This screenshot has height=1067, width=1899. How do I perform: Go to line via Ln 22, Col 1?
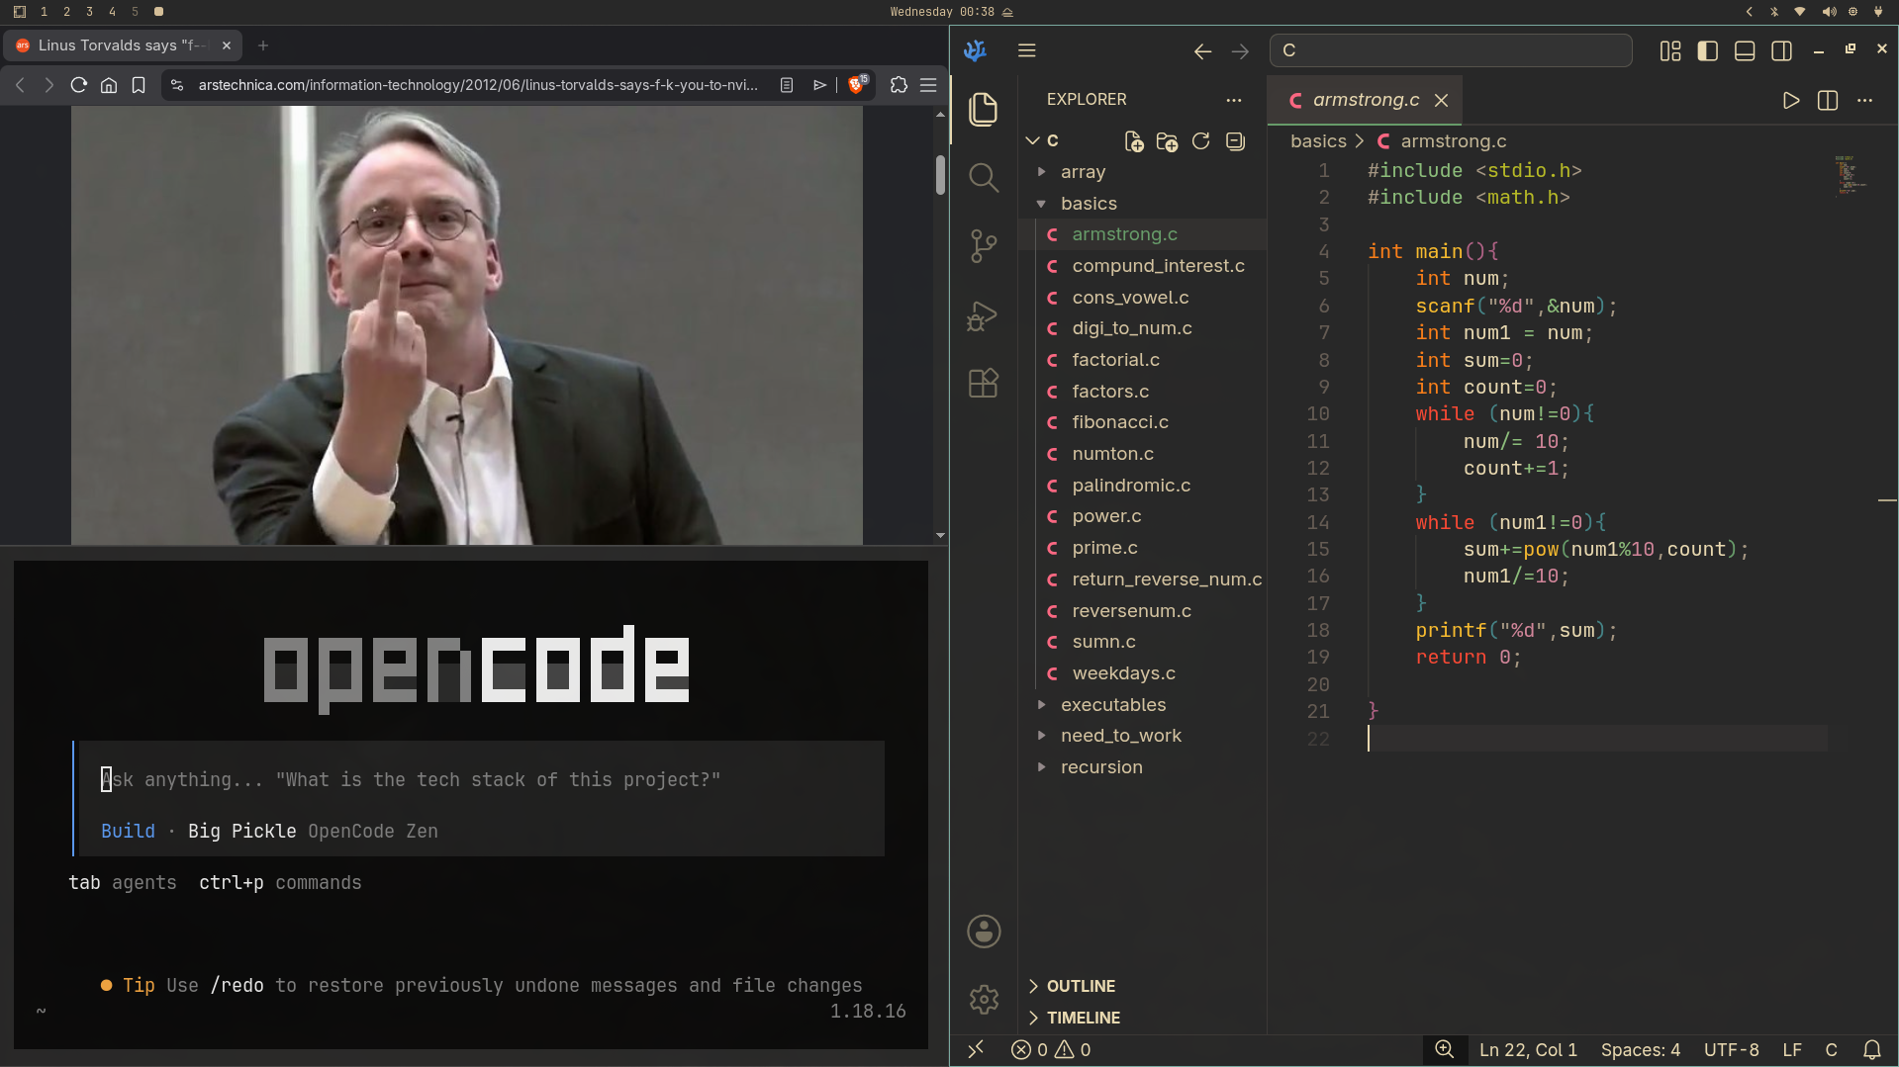click(x=1528, y=1050)
